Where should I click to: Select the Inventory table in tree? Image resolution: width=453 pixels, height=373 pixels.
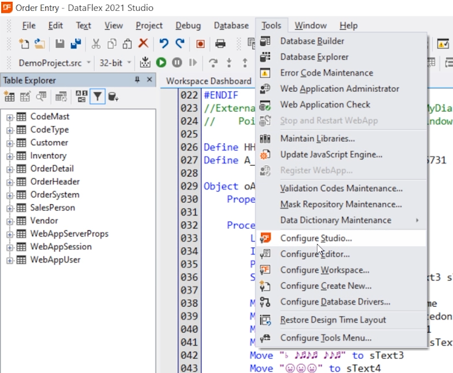[x=48, y=156]
